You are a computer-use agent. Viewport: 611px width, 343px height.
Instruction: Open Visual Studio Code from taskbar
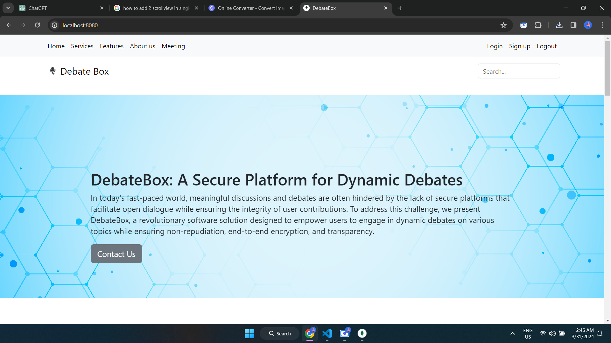coord(327,333)
